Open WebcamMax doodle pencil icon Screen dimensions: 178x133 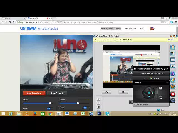point(173,80)
